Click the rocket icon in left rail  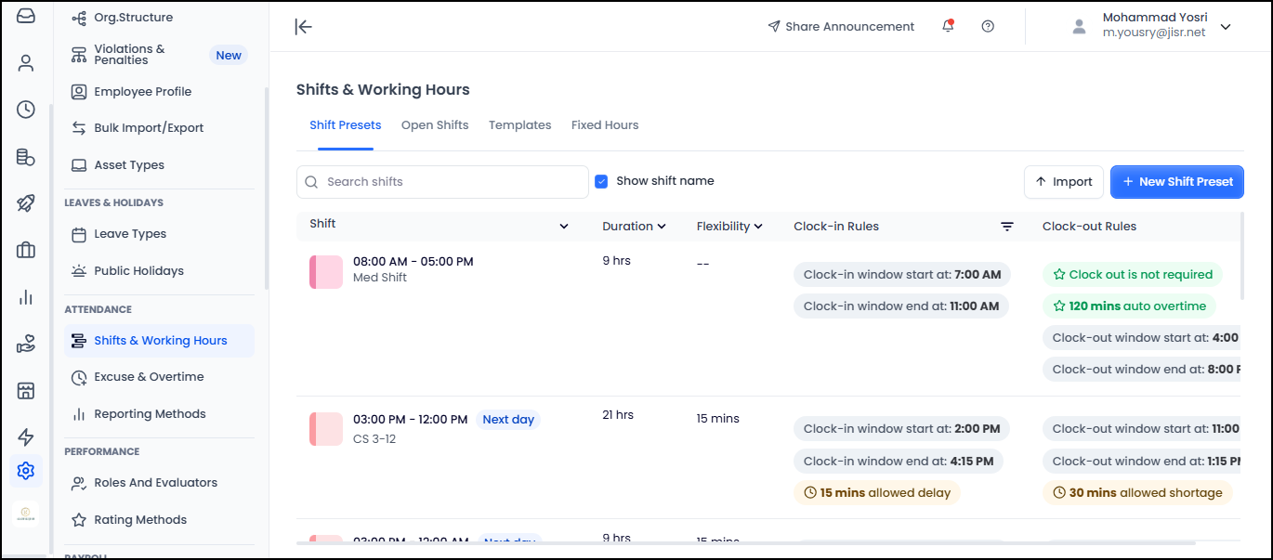click(26, 203)
